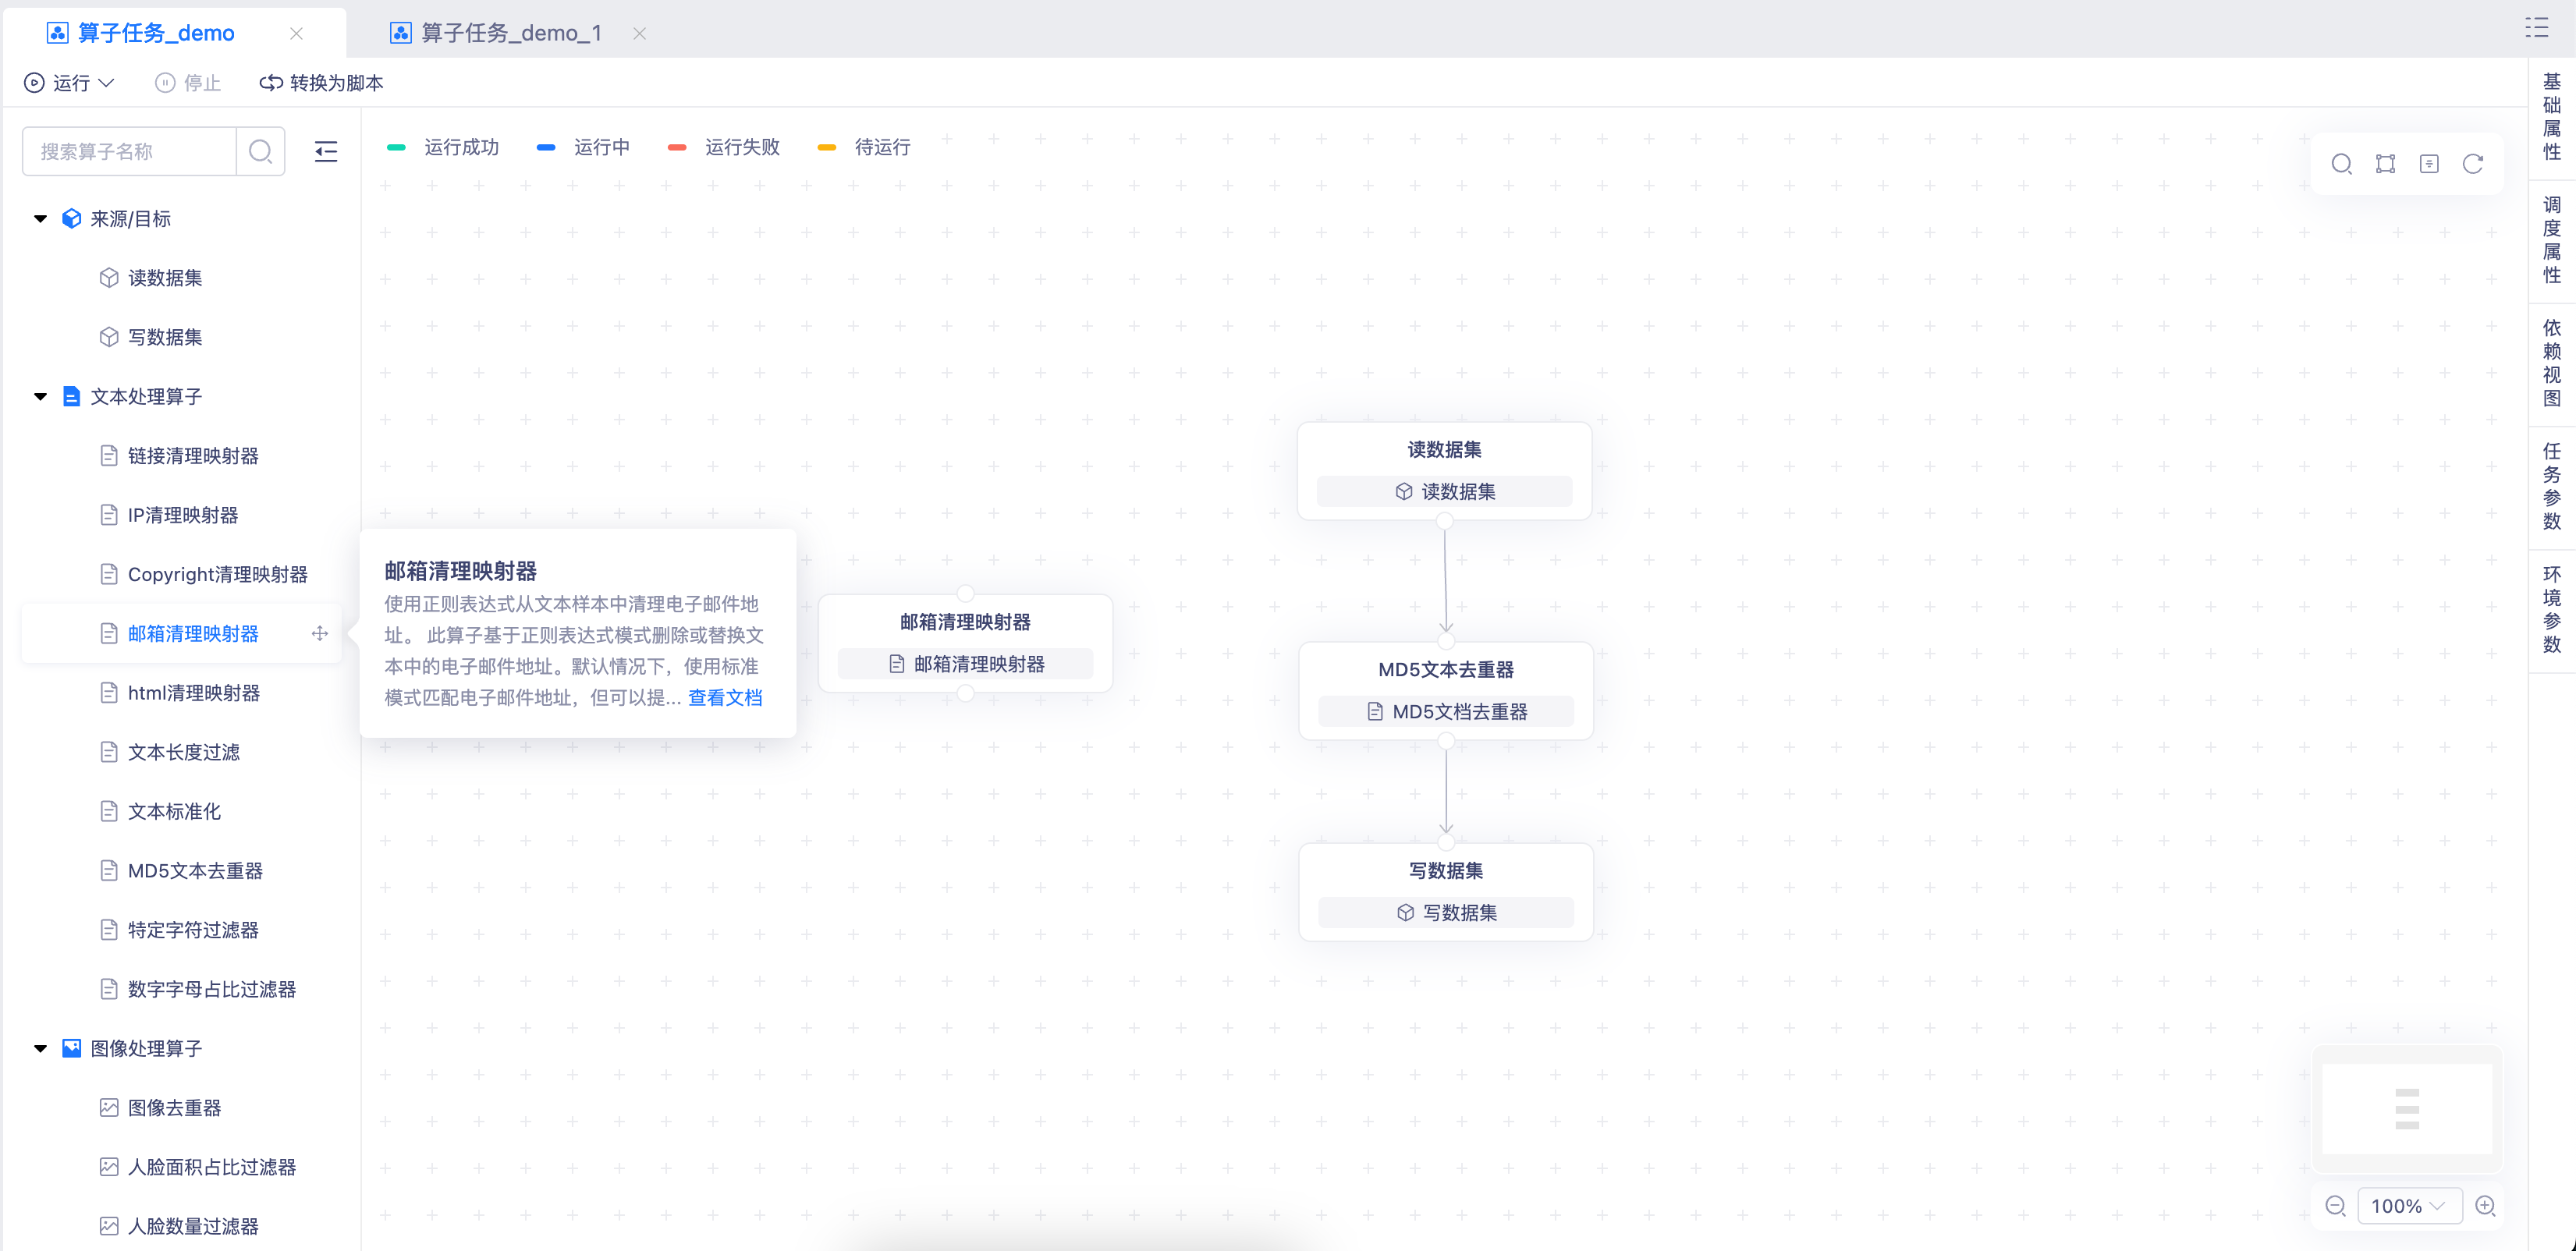The height and width of the screenshot is (1251, 2576).
Task: Click the operator search button icon
Action: [x=260, y=151]
